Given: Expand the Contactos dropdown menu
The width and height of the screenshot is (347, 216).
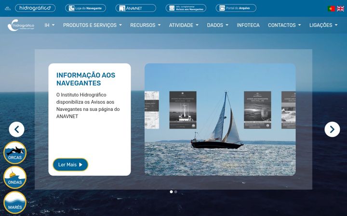Looking at the screenshot, I should [x=284, y=25].
